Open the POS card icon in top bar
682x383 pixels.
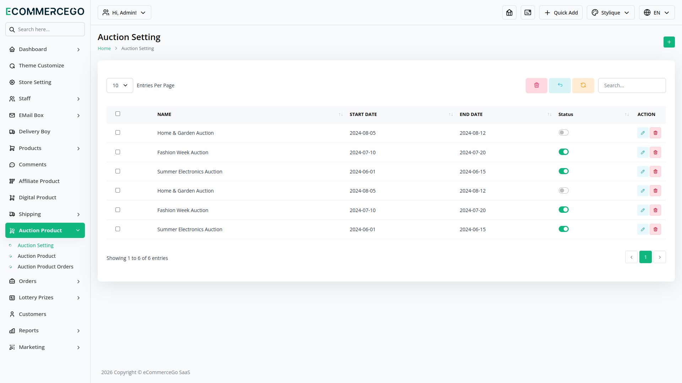pos(527,12)
